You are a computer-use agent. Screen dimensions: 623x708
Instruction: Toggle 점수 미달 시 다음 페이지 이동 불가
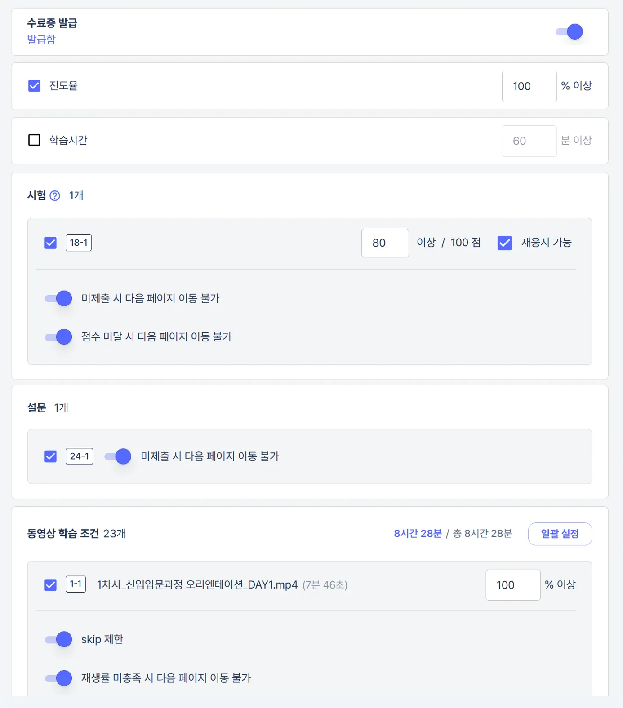point(58,337)
